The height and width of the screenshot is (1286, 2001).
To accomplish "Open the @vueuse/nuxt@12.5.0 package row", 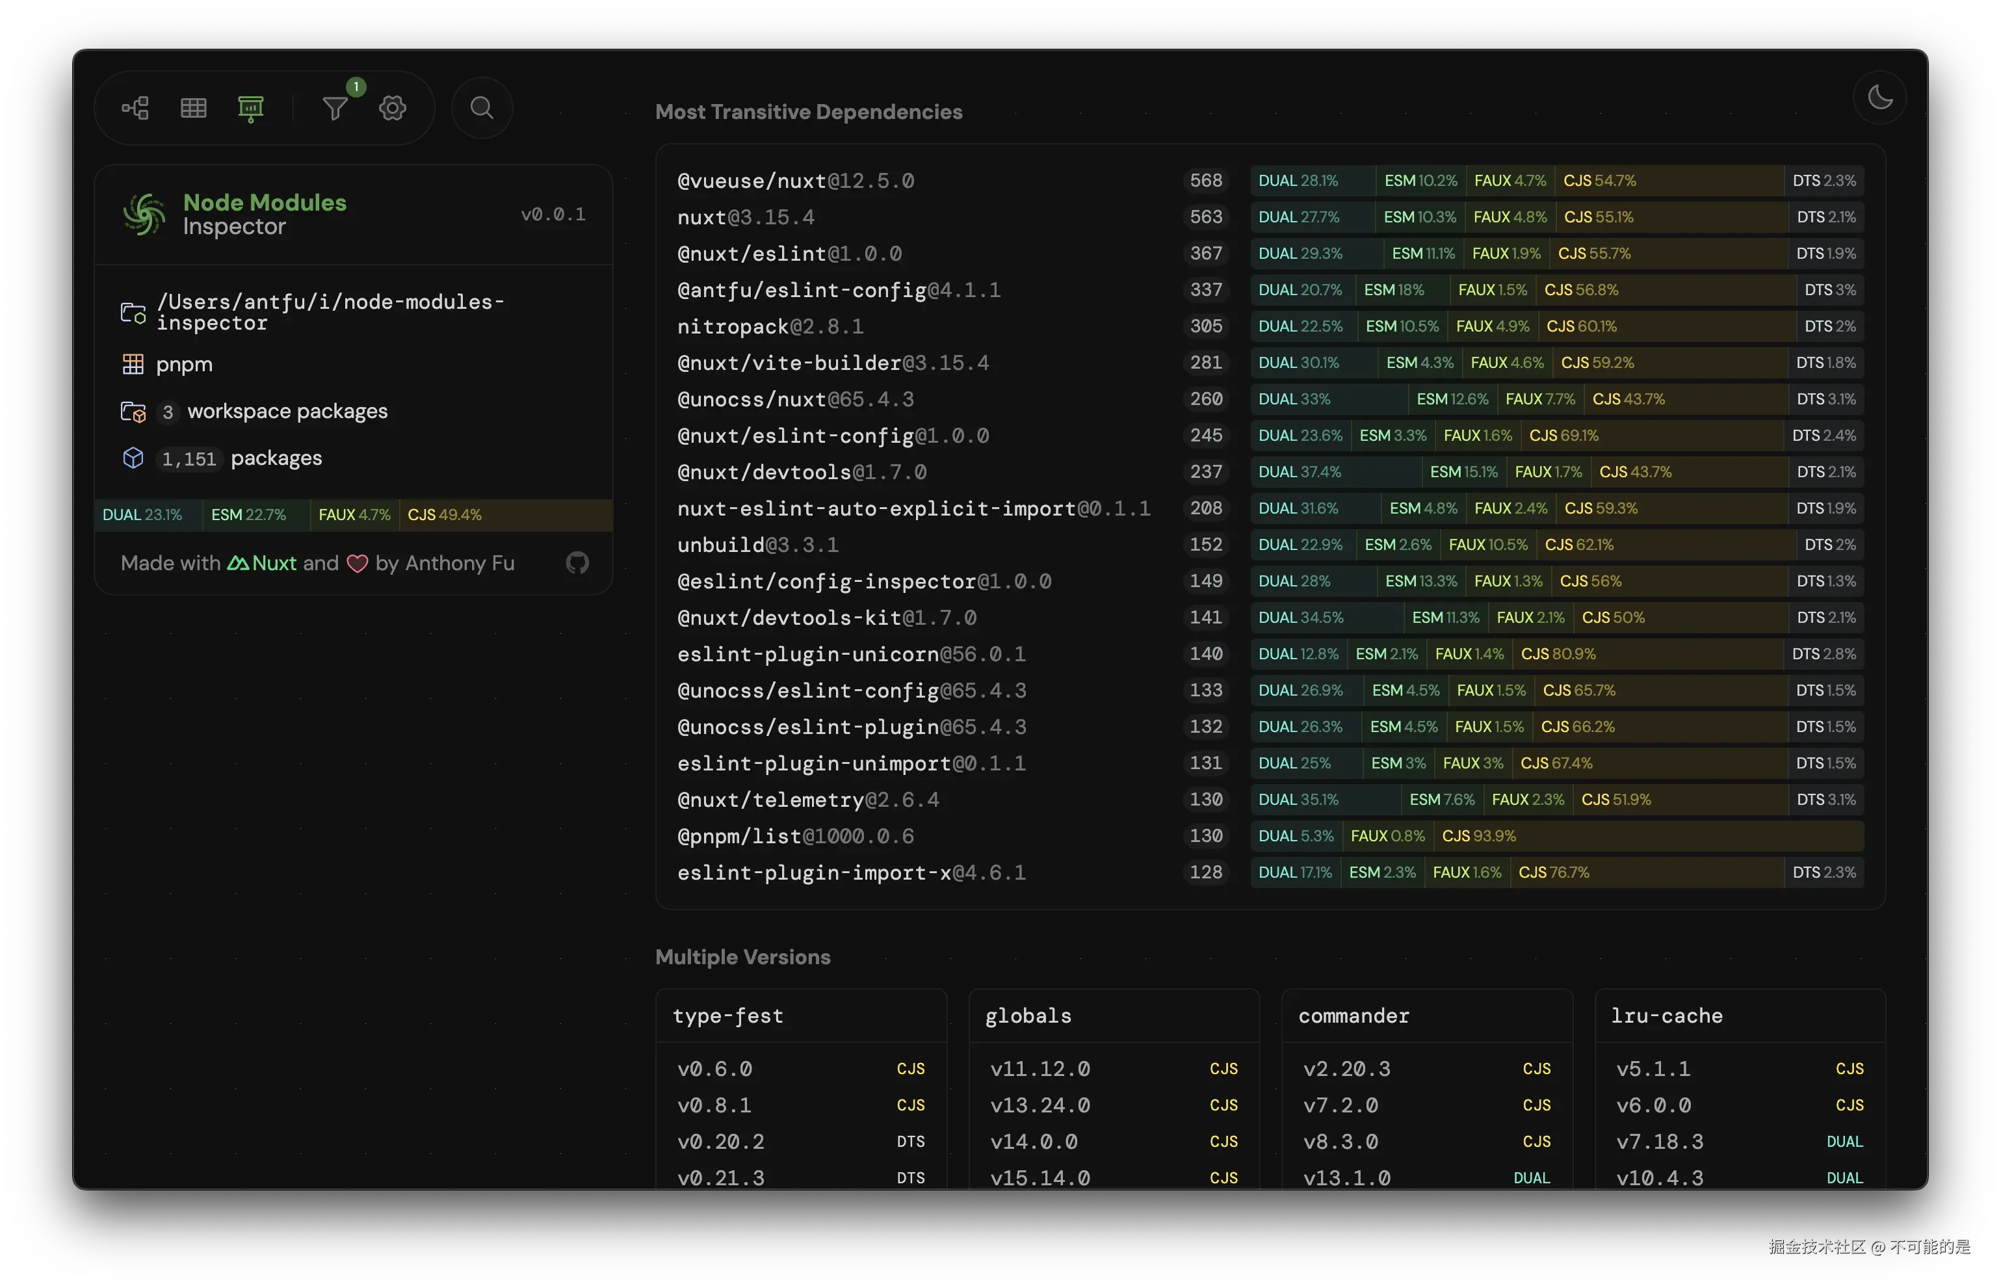I will pos(794,181).
